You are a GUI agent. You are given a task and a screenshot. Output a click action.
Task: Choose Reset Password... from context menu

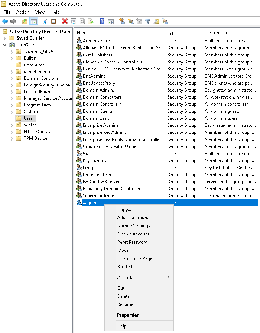134,242
